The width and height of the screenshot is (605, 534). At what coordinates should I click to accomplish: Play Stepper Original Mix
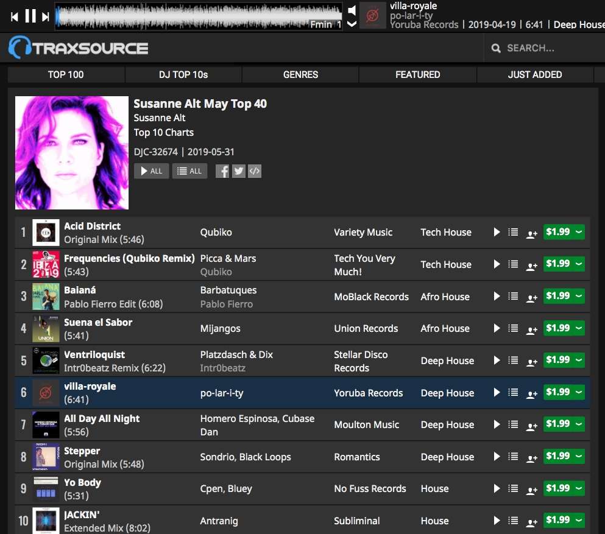click(497, 457)
